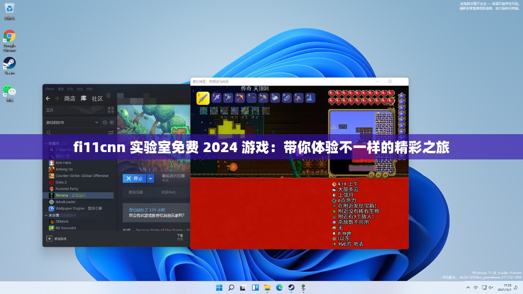Image resolution: width=523 pixels, height=294 pixels.
Task: Click the Steam forward navigation arrow
Action: tap(57, 98)
